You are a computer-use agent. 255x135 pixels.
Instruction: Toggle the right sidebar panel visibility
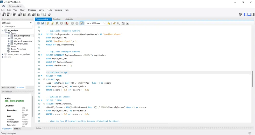pyautogui.click(x=253, y=14)
